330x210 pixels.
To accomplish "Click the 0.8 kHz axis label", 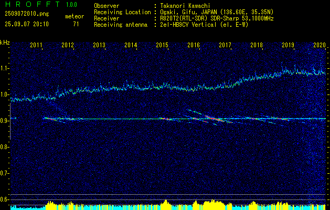I will (4, 147).
